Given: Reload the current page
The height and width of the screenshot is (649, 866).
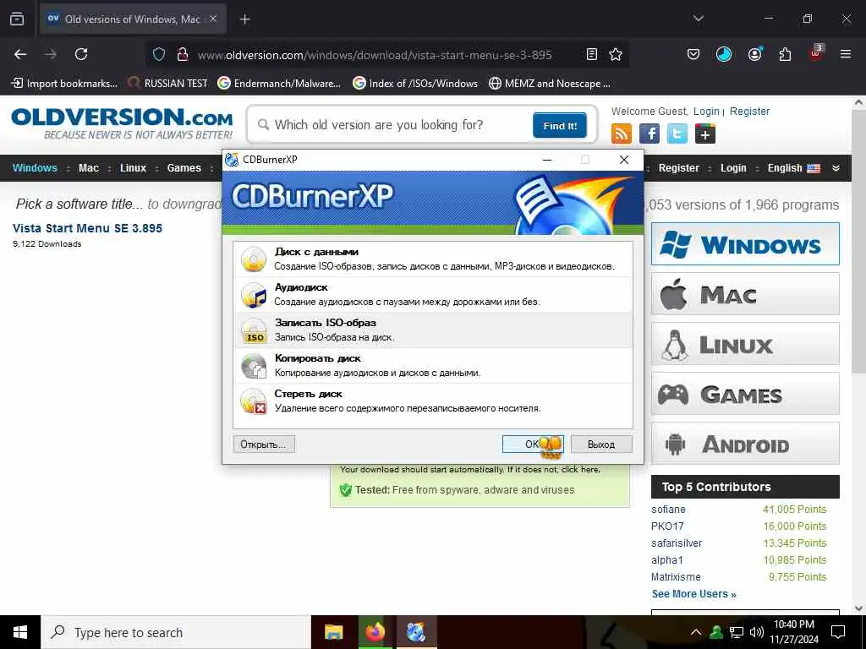Looking at the screenshot, I should (81, 54).
